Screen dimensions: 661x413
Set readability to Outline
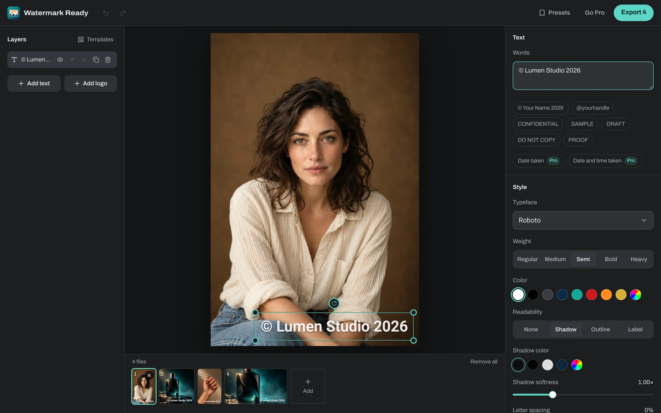tap(600, 329)
